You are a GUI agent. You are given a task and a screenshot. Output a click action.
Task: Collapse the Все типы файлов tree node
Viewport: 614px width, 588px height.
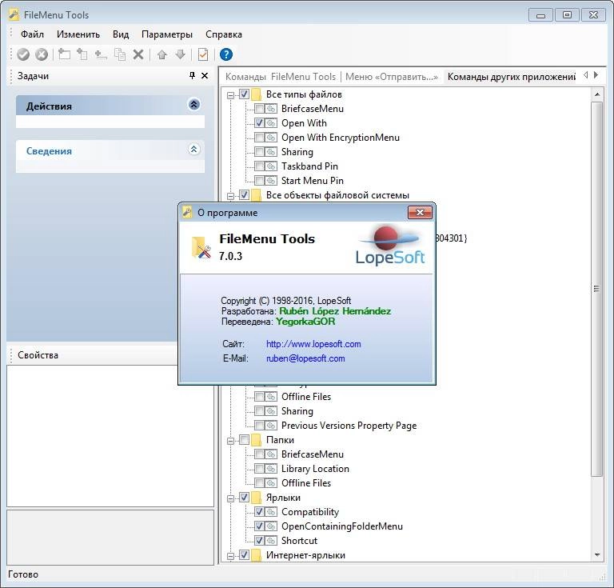pyautogui.click(x=230, y=95)
